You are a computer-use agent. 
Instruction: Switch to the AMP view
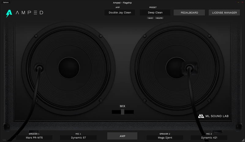122,136
